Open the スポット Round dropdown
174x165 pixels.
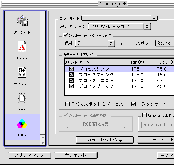(x=165, y=43)
